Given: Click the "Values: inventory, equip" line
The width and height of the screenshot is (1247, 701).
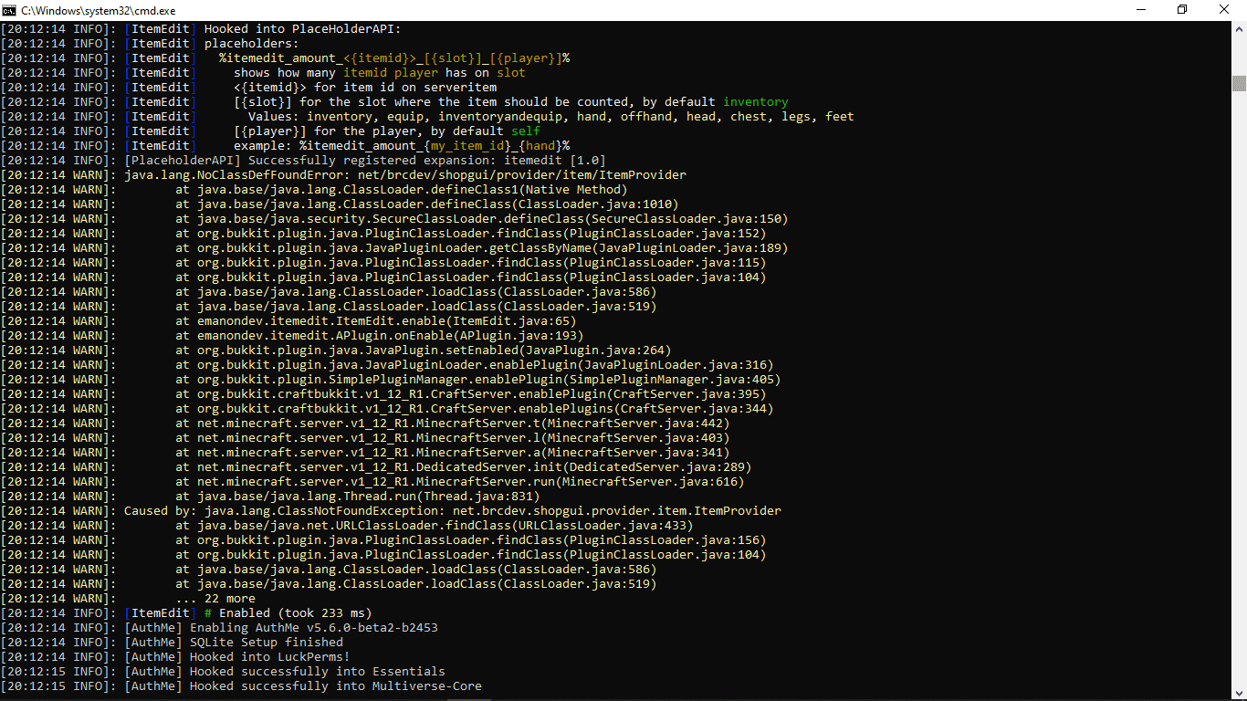Looking at the screenshot, I should (550, 116).
